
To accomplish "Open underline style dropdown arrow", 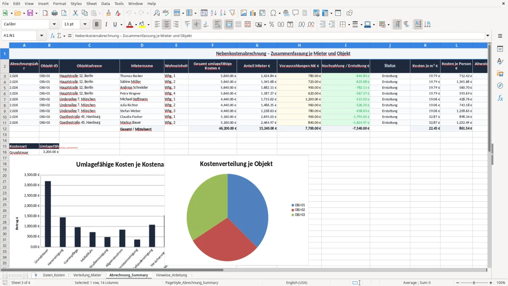I will point(121,25).
